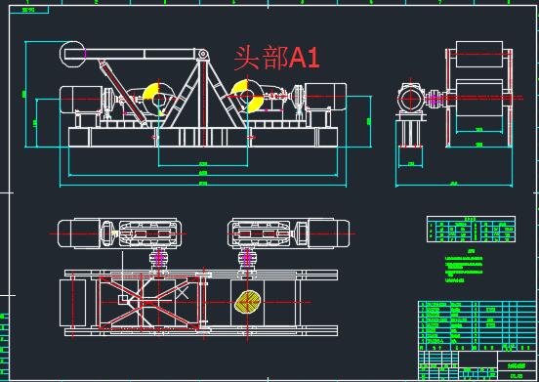Click the green label box in the frame's upper-left corner

(x=29, y=10)
